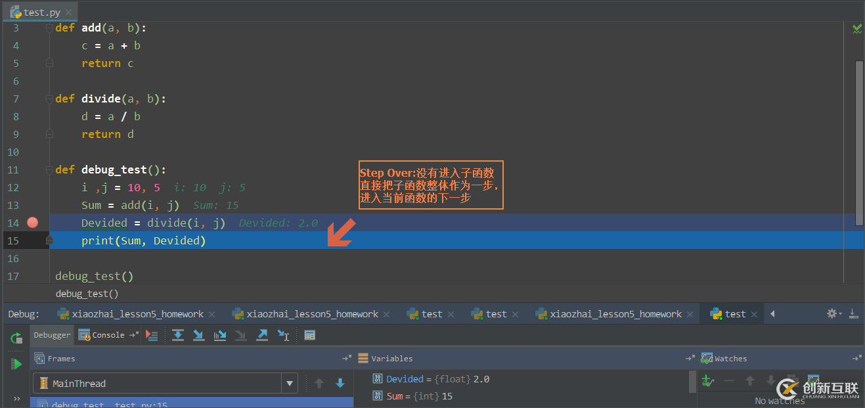Screen dimensions: 865x408
Task: Click code line print(Sum, Devided)
Action: (x=143, y=240)
